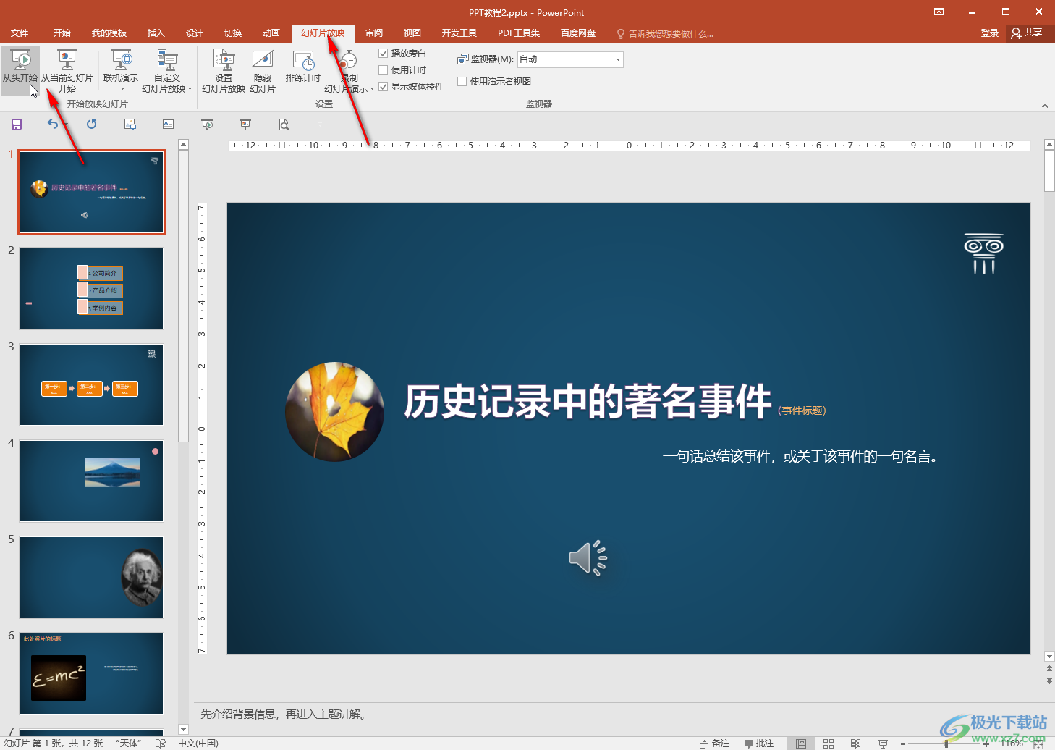Open 监视器 dropdown set to 自动
The image size is (1055, 750).
pyautogui.click(x=570, y=59)
